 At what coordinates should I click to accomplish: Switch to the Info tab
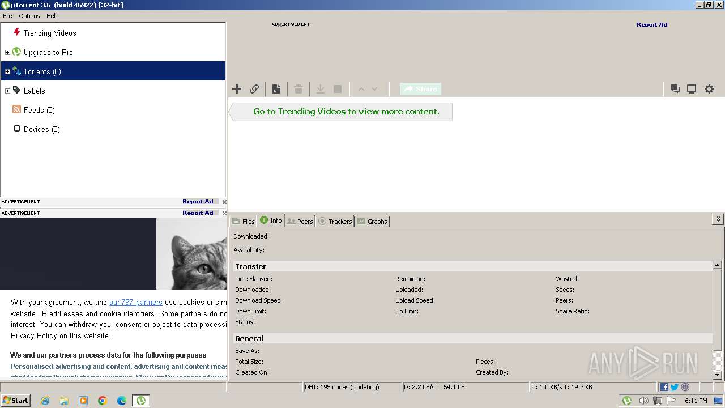271,220
